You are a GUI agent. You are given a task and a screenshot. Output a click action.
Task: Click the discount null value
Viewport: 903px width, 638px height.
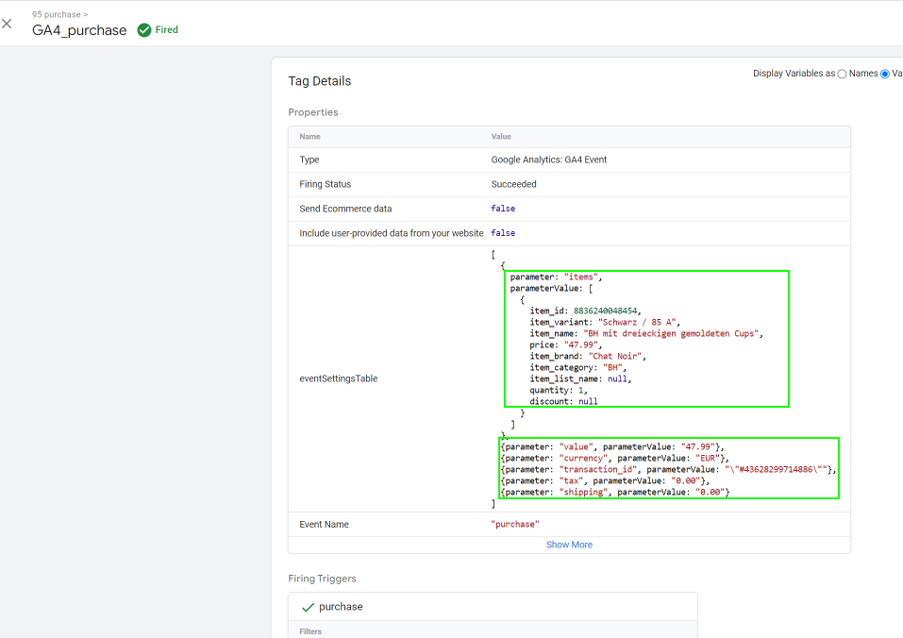(588, 401)
